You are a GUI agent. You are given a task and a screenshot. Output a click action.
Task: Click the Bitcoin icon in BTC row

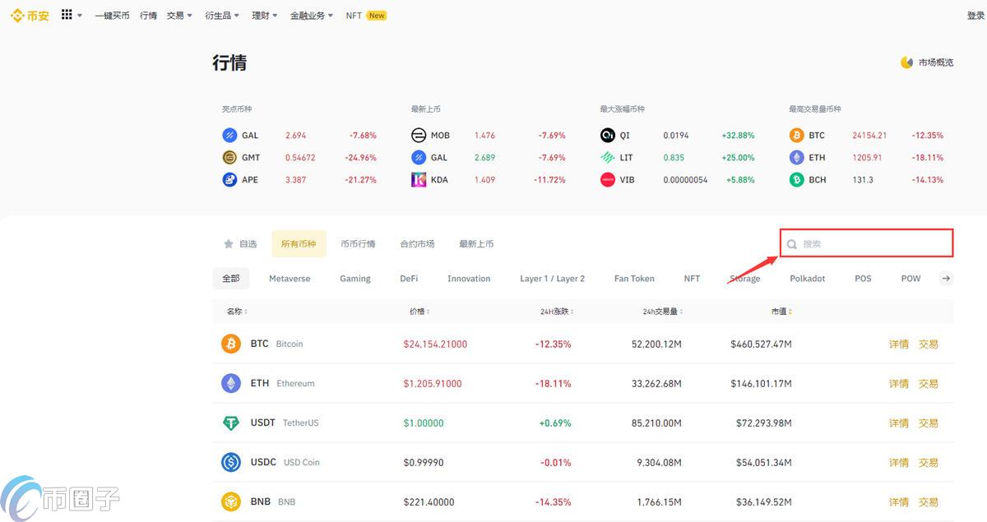pos(231,344)
